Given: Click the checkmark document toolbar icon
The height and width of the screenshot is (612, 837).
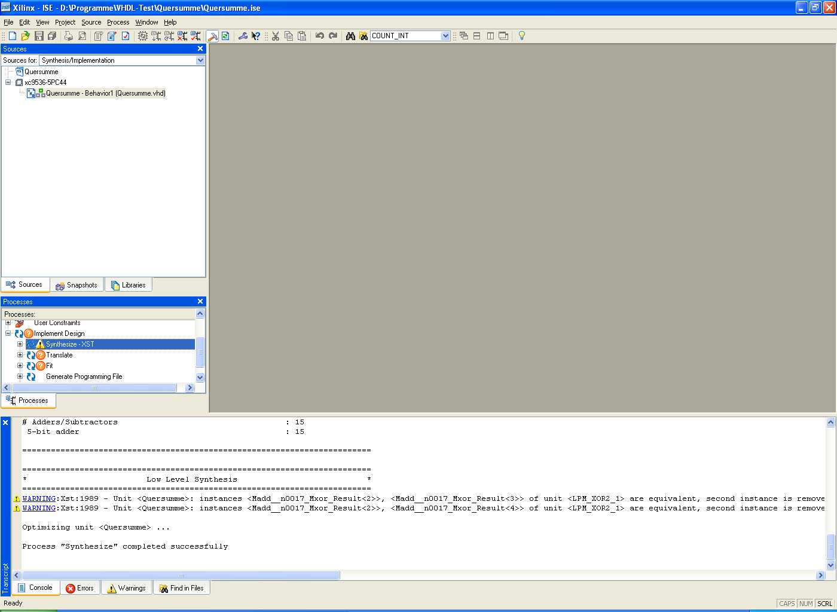Looking at the screenshot, I should pos(125,36).
